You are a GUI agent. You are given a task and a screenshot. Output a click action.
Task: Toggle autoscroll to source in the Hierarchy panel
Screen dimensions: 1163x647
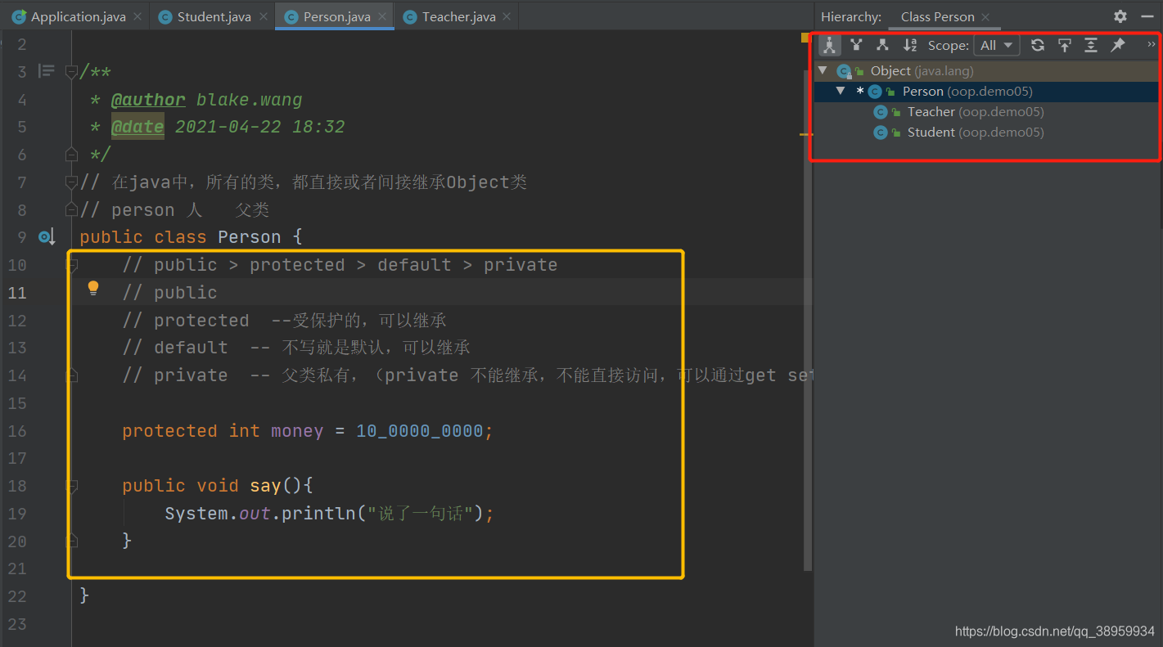pos(1064,45)
